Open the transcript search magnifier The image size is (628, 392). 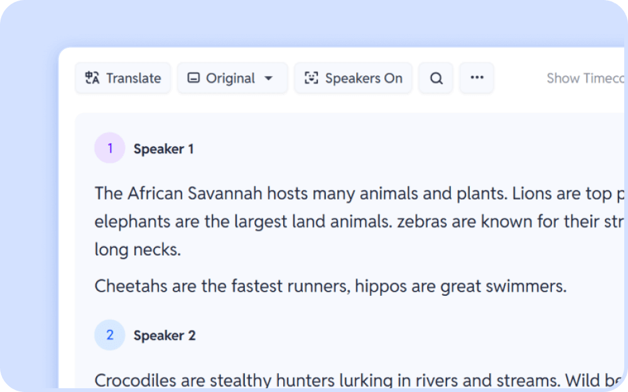tap(436, 79)
